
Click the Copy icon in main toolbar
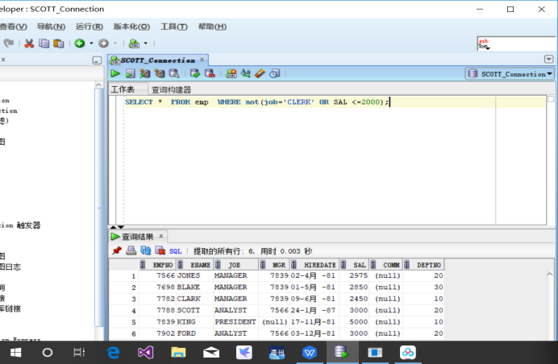click(44, 43)
